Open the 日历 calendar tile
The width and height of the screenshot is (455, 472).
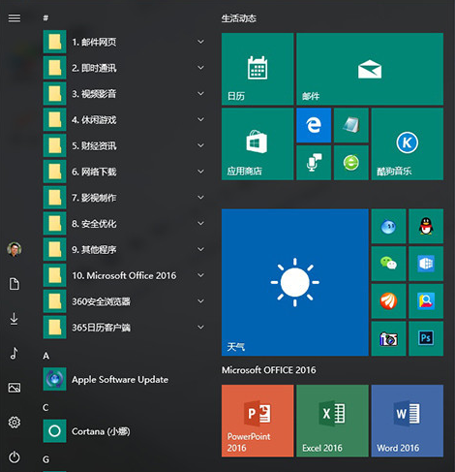click(x=258, y=69)
